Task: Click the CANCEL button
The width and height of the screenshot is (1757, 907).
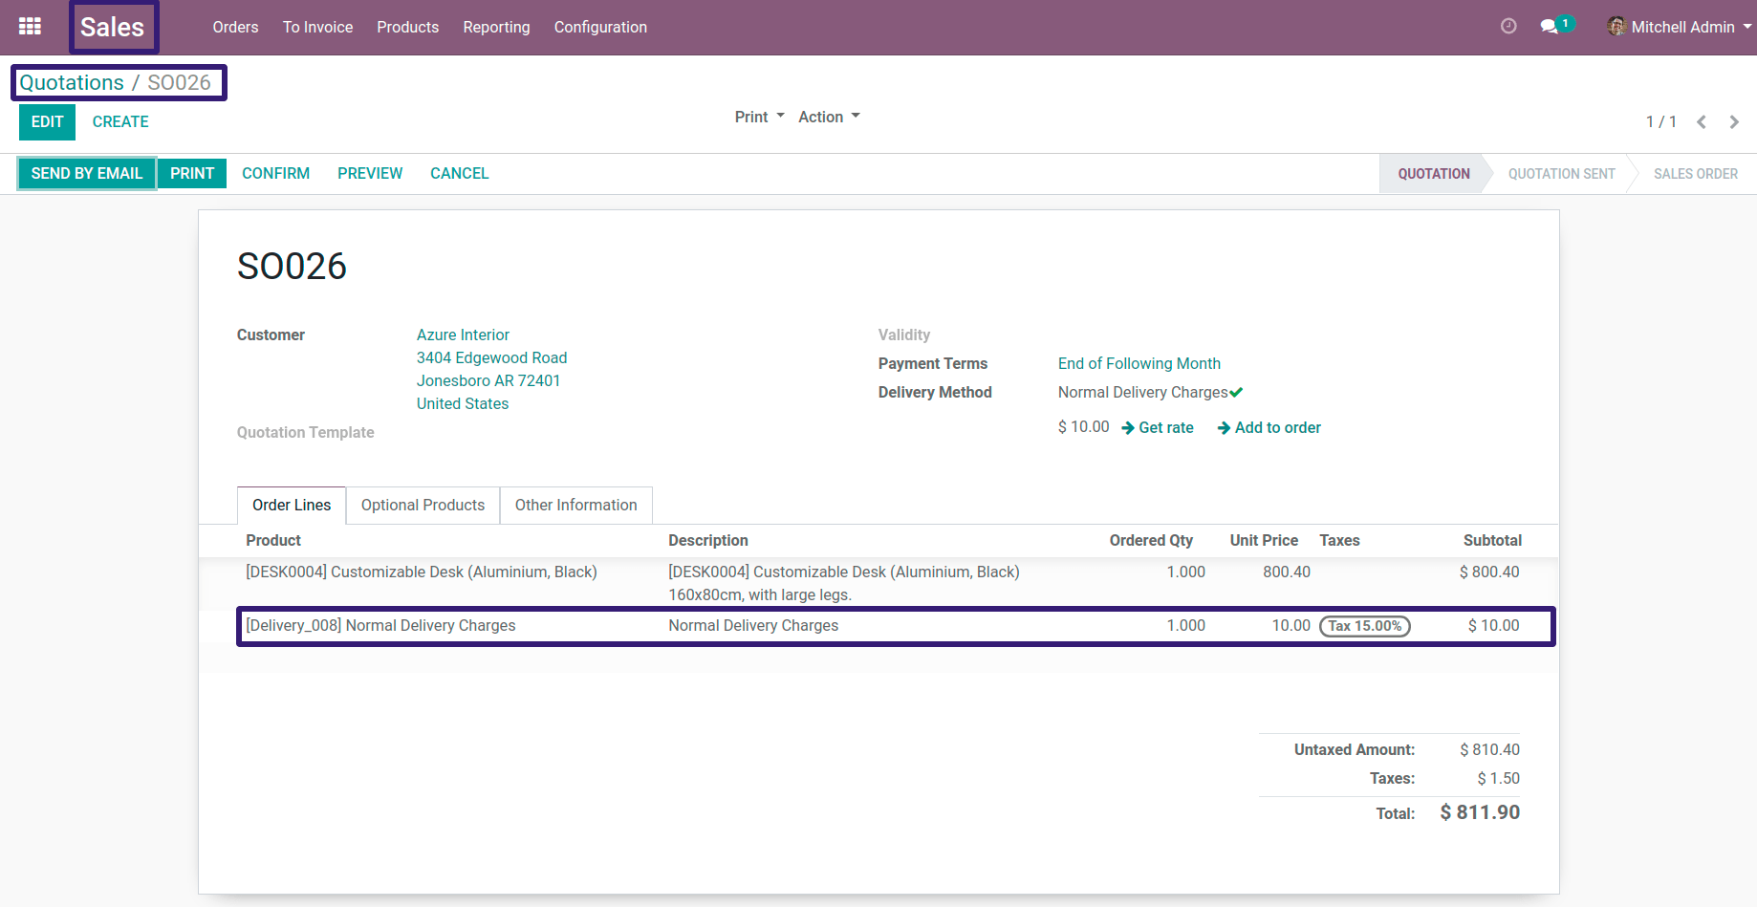Action: pos(459,173)
